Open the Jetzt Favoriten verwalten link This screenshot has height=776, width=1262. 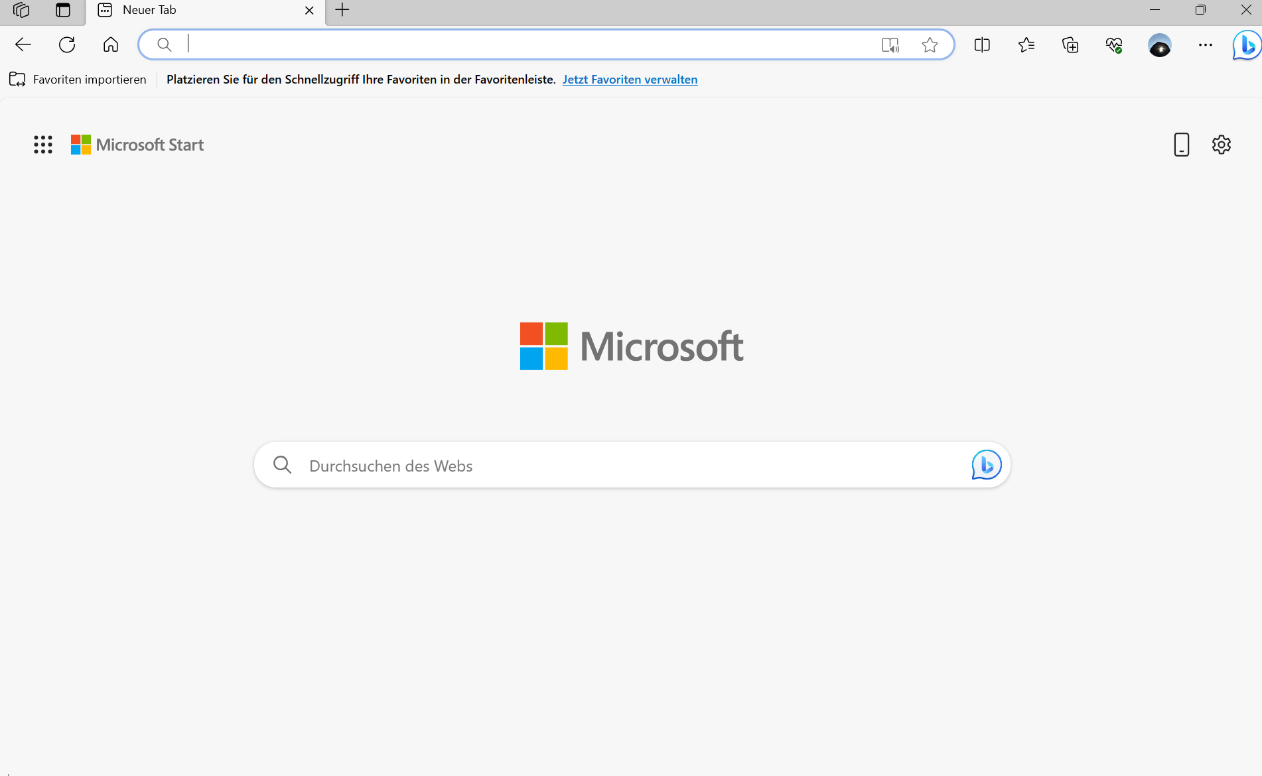coord(630,80)
